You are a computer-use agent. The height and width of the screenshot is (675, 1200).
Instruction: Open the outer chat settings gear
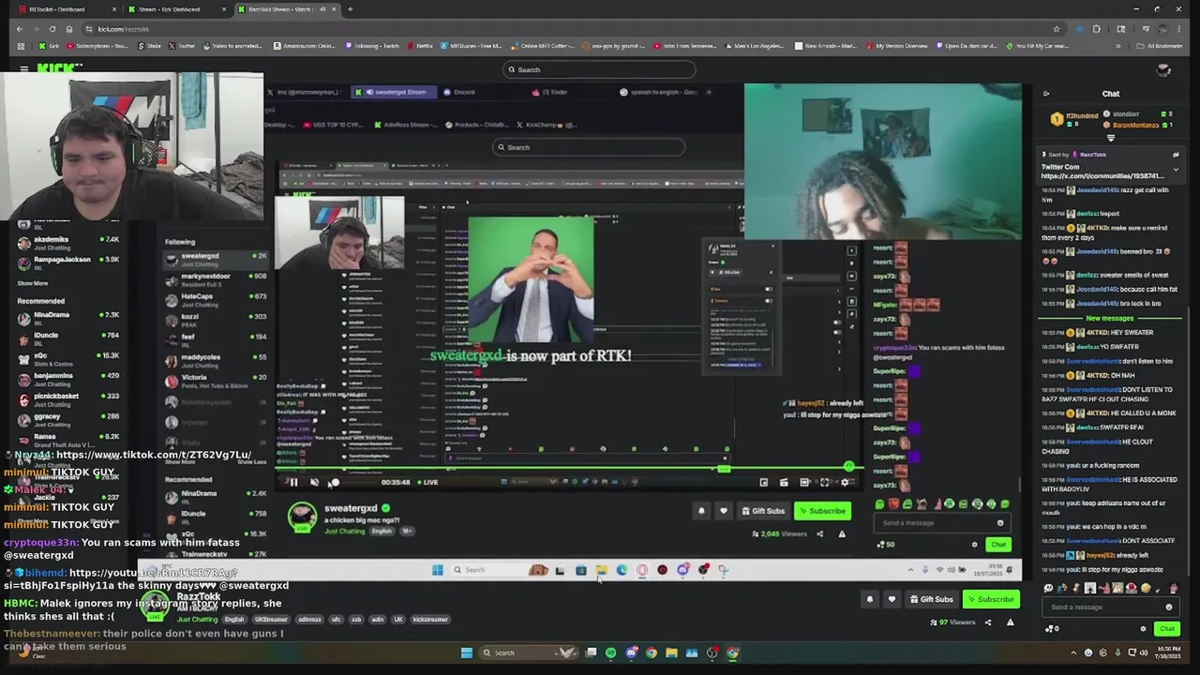coord(1143,629)
